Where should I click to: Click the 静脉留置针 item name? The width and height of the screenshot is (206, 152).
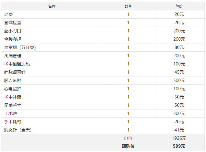[15, 72]
